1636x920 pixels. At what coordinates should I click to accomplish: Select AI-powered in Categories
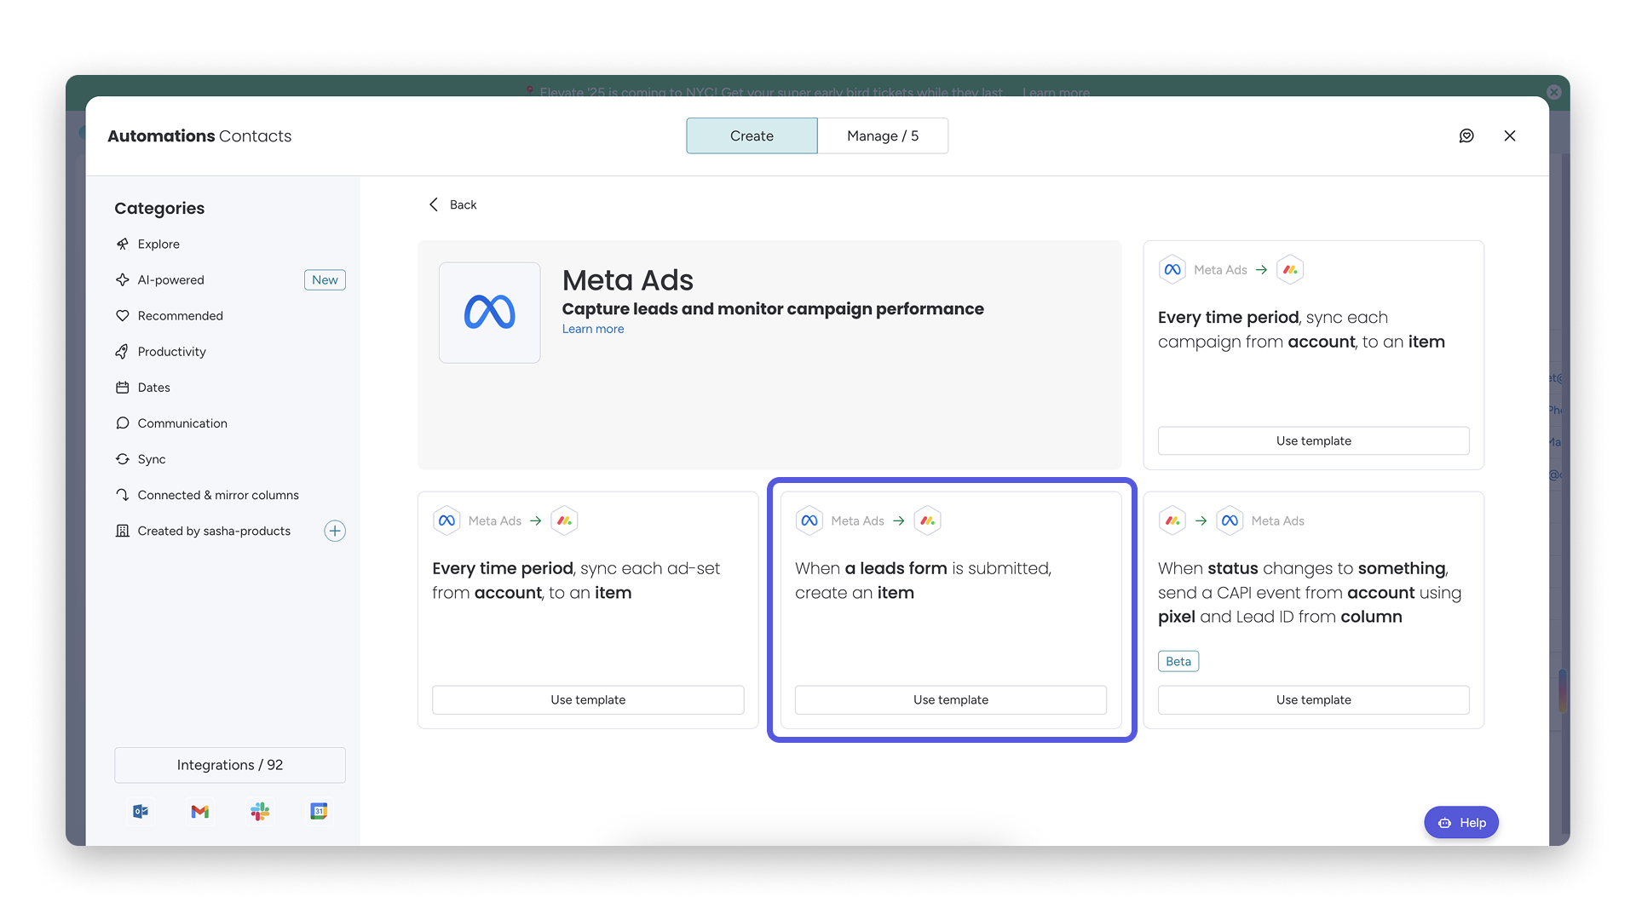click(x=170, y=279)
